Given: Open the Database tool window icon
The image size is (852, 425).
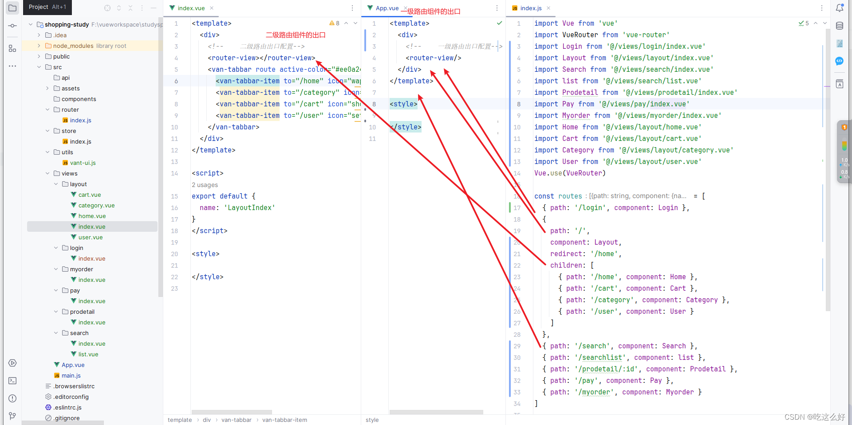Looking at the screenshot, I should [x=840, y=26].
